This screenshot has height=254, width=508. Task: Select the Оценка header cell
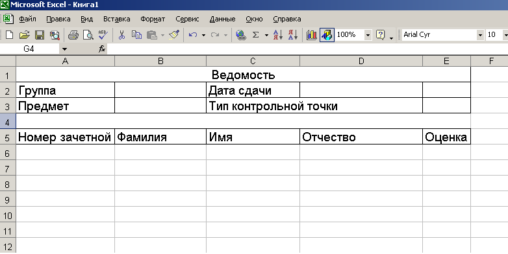point(446,137)
